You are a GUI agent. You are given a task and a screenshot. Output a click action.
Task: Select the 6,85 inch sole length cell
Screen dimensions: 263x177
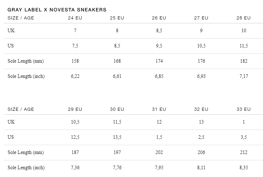[159, 76]
